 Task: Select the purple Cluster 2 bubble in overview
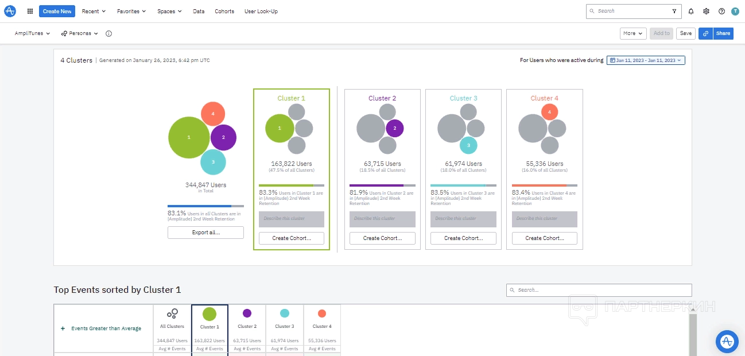tap(223, 137)
